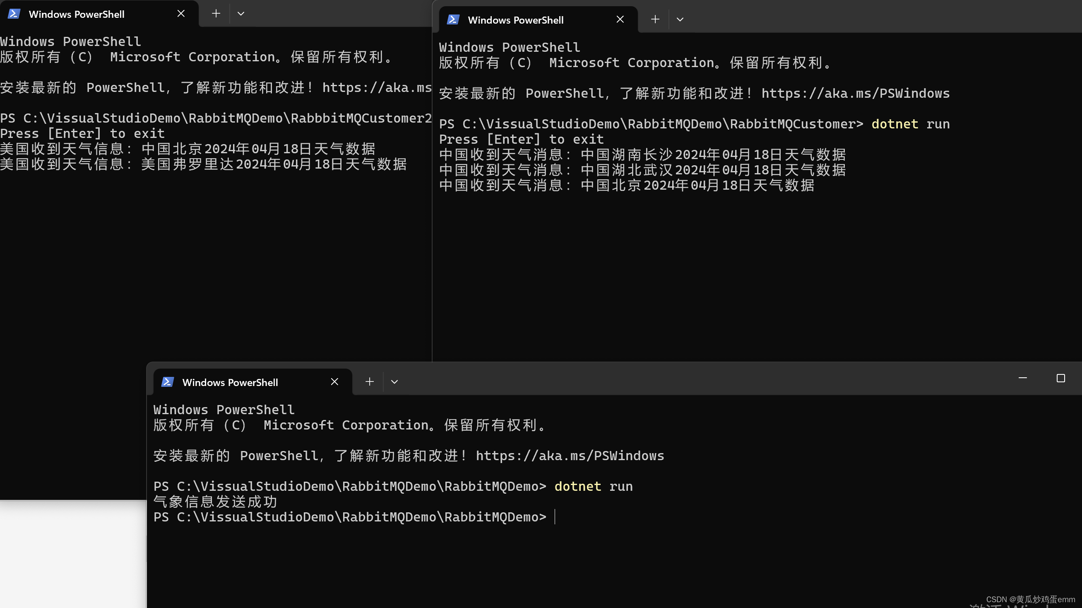Click the PowerShell icon in the RabbbitMQCustomer2 window tab
The image size is (1082, 608).
click(14, 14)
